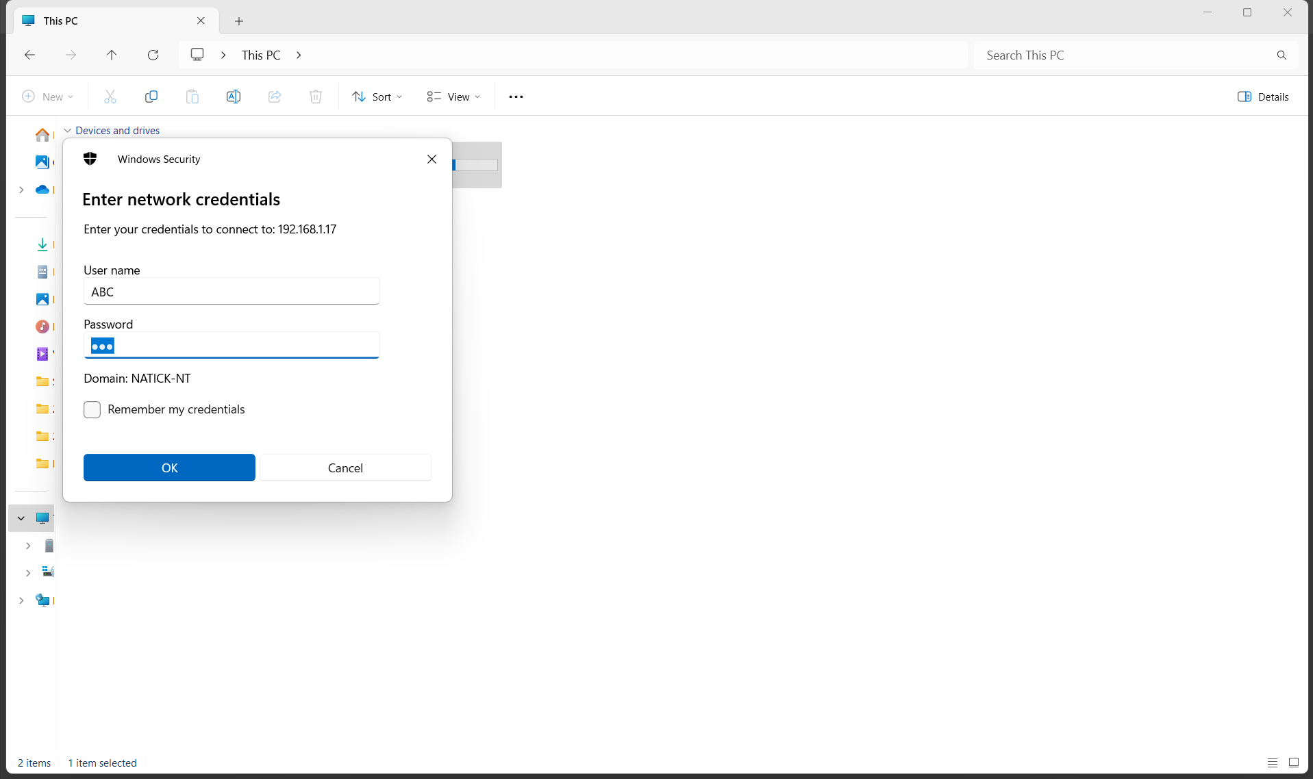Switch to compact list layout via status bar icon
This screenshot has height=779, width=1313.
coord(1272,763)
